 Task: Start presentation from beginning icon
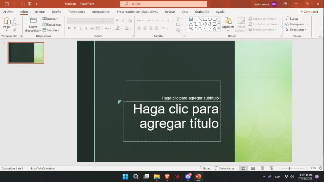tap(30, 4)
